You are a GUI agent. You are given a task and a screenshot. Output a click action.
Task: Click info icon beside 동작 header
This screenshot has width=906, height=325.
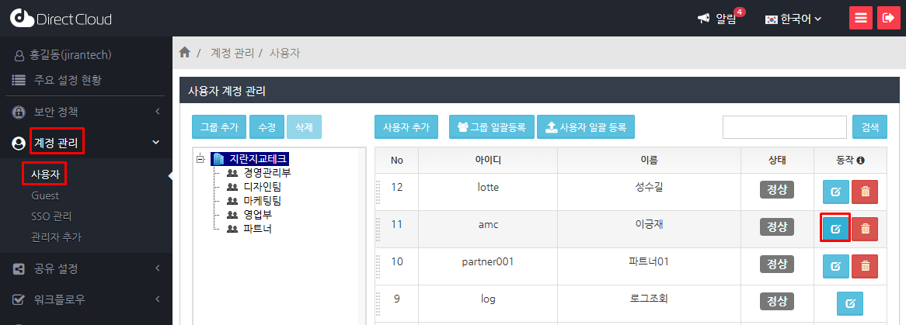point(861,161)
